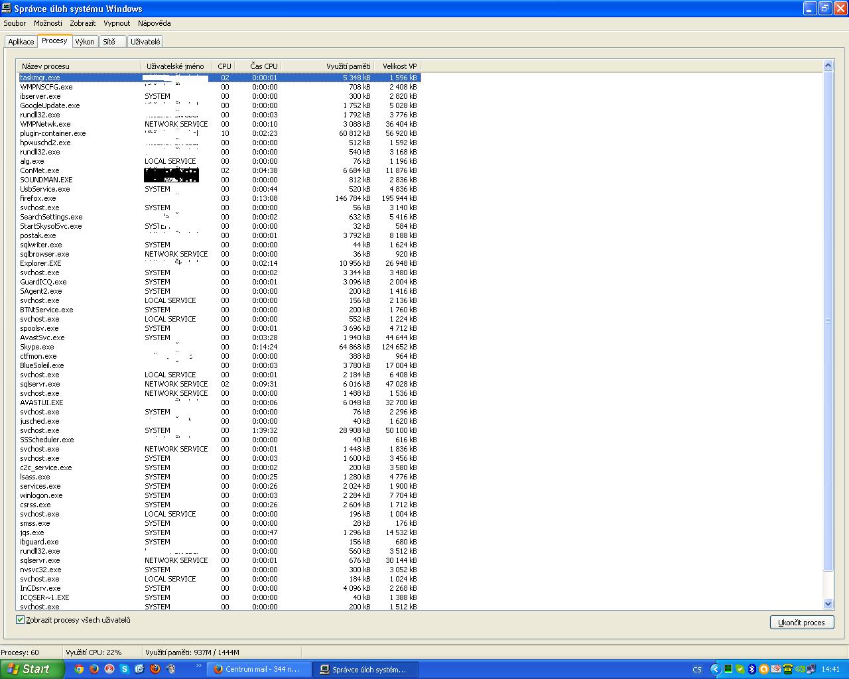Viewport: 849px width, 679px height.
Task: Select the firefox.exe process
Action: point(220,198)
